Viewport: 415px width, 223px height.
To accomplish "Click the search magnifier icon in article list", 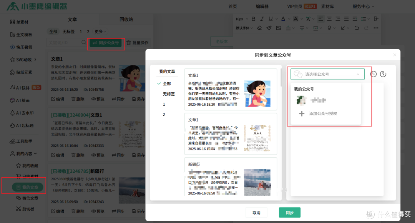I will (84, 42).
